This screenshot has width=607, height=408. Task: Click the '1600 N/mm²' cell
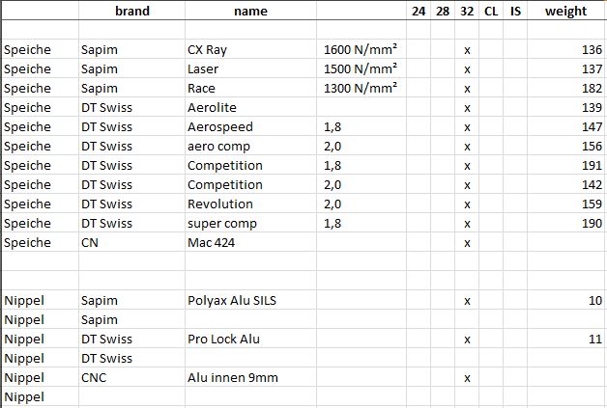pos(361,49)
